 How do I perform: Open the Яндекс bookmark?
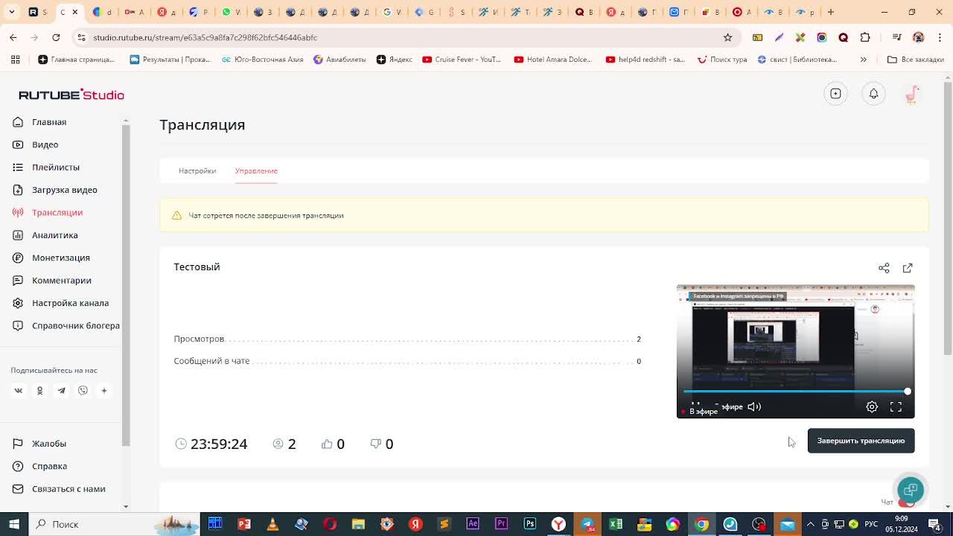(x=395, y=60)
